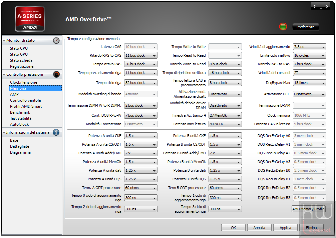Click the green status indicator light
Screen dimensions: 336x238
[283, 27]
